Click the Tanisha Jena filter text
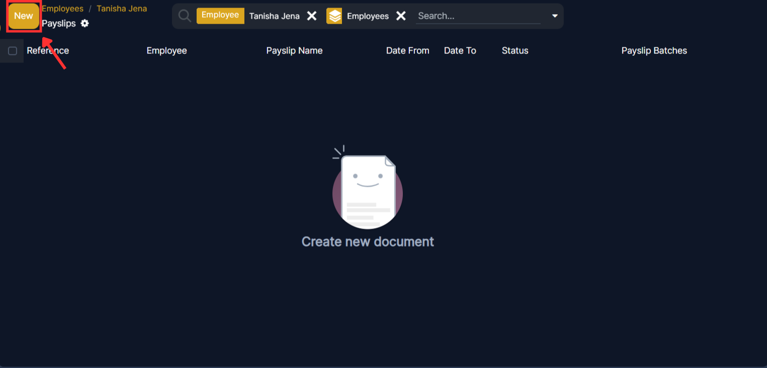The width and height of the screenshot is (767, 368). 275,16
